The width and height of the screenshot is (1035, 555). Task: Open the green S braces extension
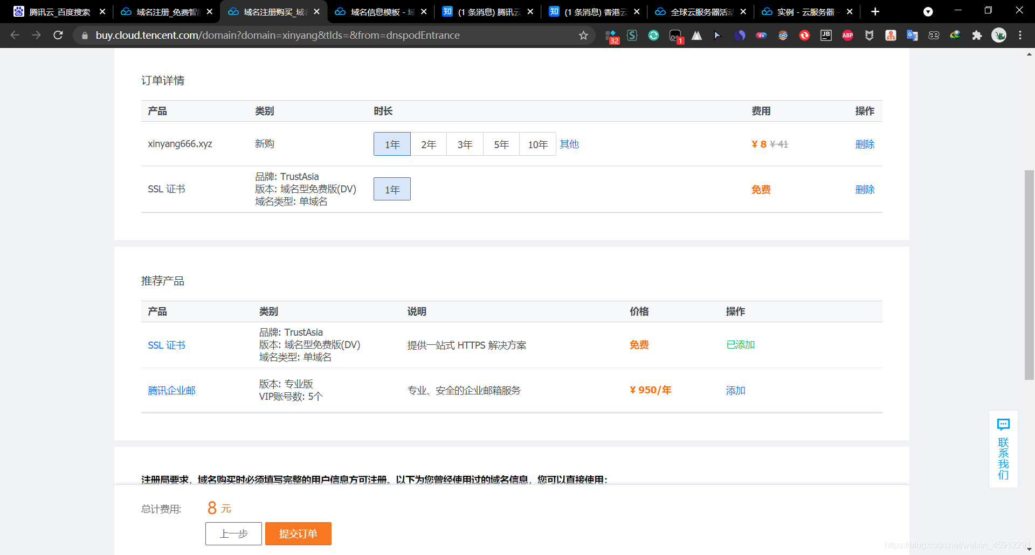point(632,36)
